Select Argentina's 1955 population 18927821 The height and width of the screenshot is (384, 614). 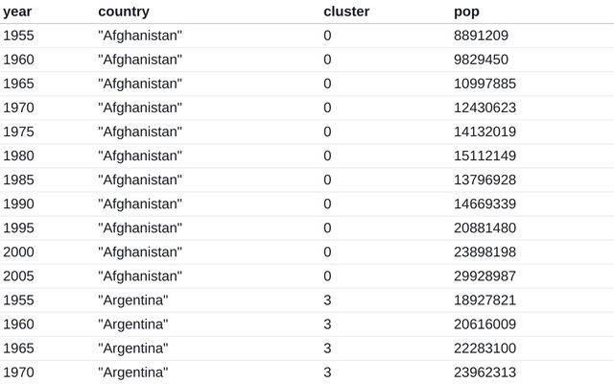484,300
